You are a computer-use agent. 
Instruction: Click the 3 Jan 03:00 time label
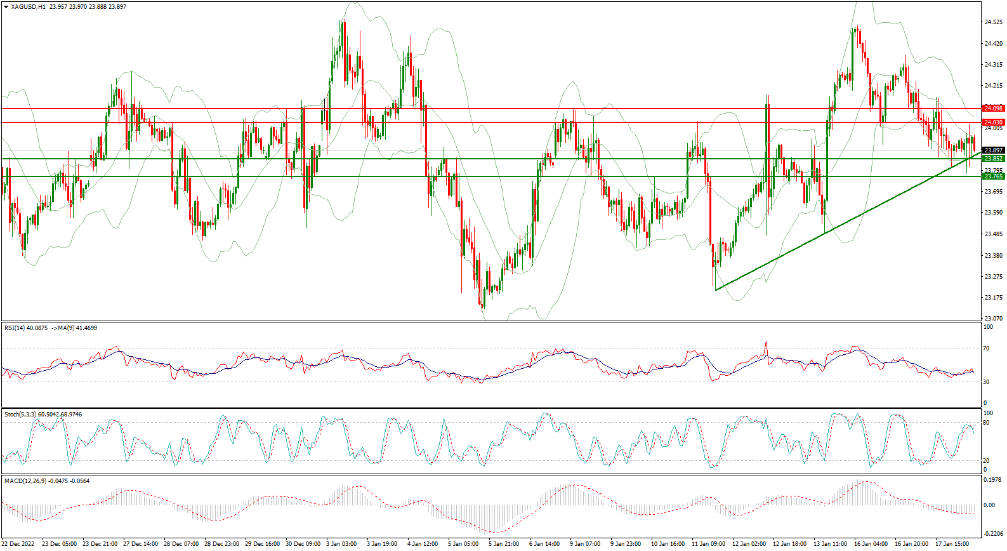[x=341, y=544]
